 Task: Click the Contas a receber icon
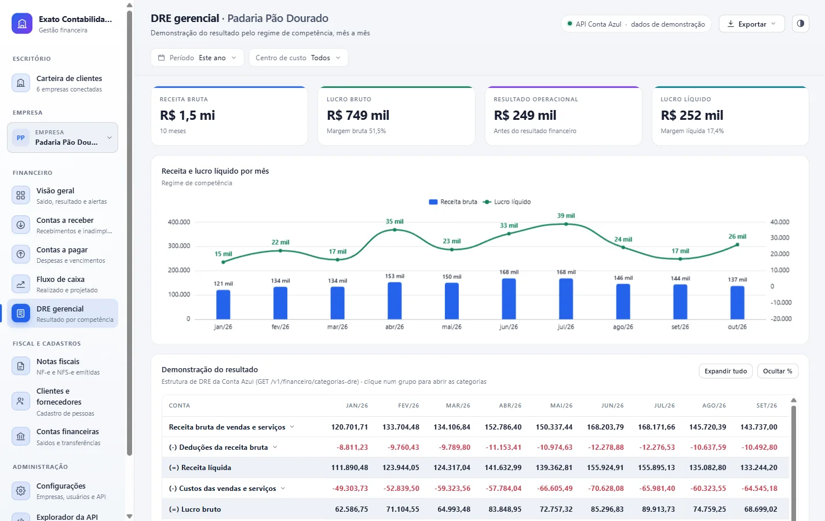21,225
